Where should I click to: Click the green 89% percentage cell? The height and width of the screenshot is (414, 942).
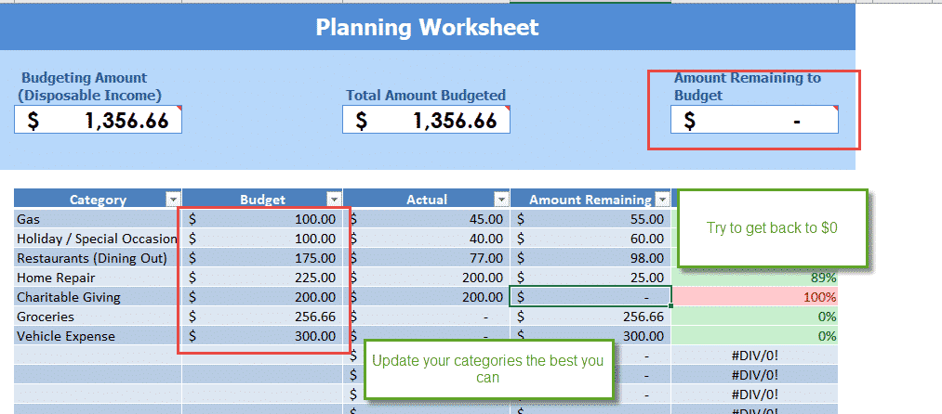[x=755, y=278]
